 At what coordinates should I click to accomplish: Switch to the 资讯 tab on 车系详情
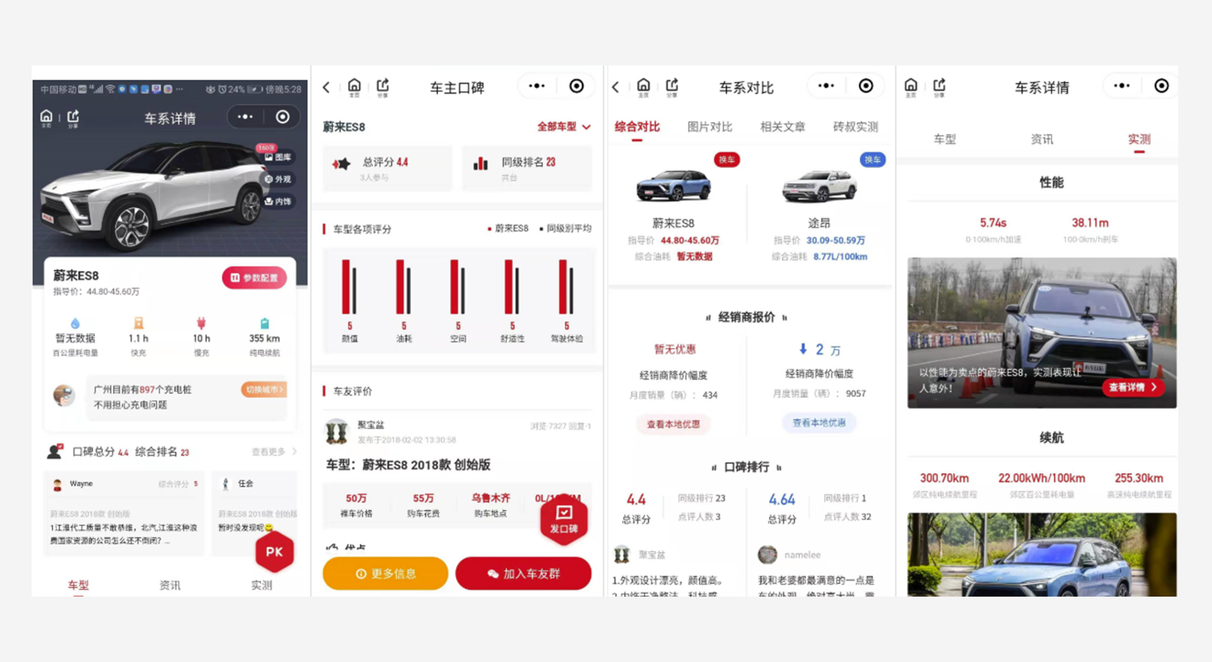(x=1043, y=139)
